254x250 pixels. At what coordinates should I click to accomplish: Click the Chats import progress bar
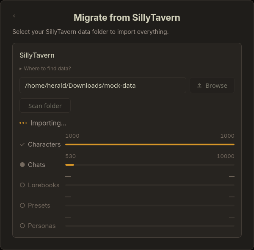tap(150, 165)
